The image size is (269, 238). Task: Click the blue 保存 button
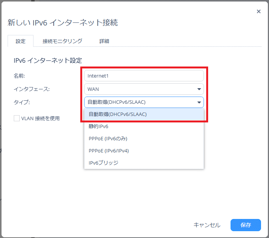(245, 225)
